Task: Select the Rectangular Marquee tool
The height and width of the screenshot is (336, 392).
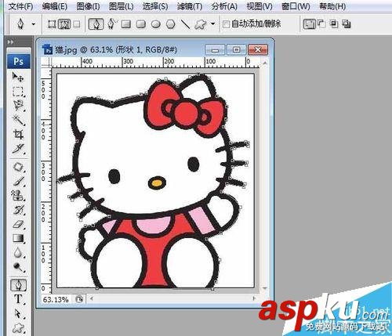Action: [18, 92]
